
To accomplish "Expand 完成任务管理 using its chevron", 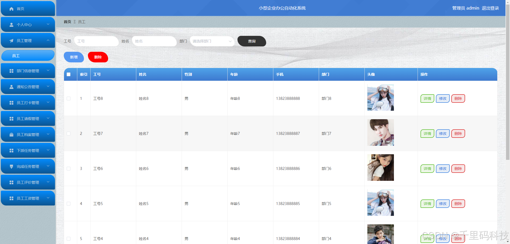I will coord(48,166).
